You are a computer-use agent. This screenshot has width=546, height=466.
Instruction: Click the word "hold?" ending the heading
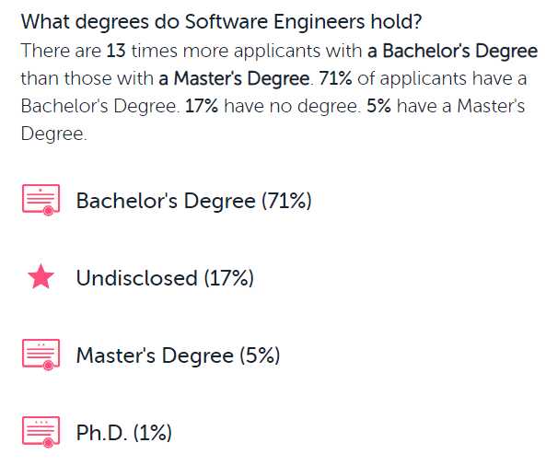396,21
